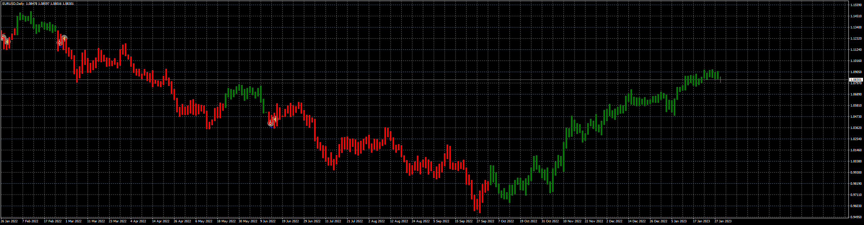
Task: Click the 17 Jan 2023 date label
Action: click(701, 221)
